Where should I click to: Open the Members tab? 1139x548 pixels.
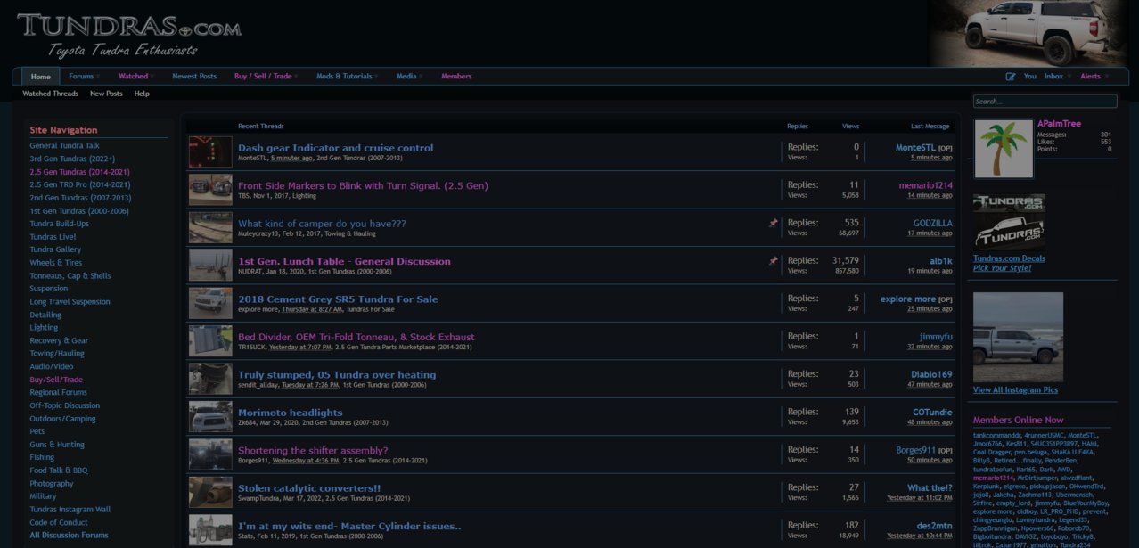pyautogui.click(x=456, y=77)
